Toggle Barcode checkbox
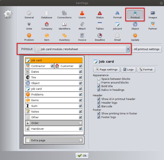Viewport: 164px width, 160px height. coord(99,106)
